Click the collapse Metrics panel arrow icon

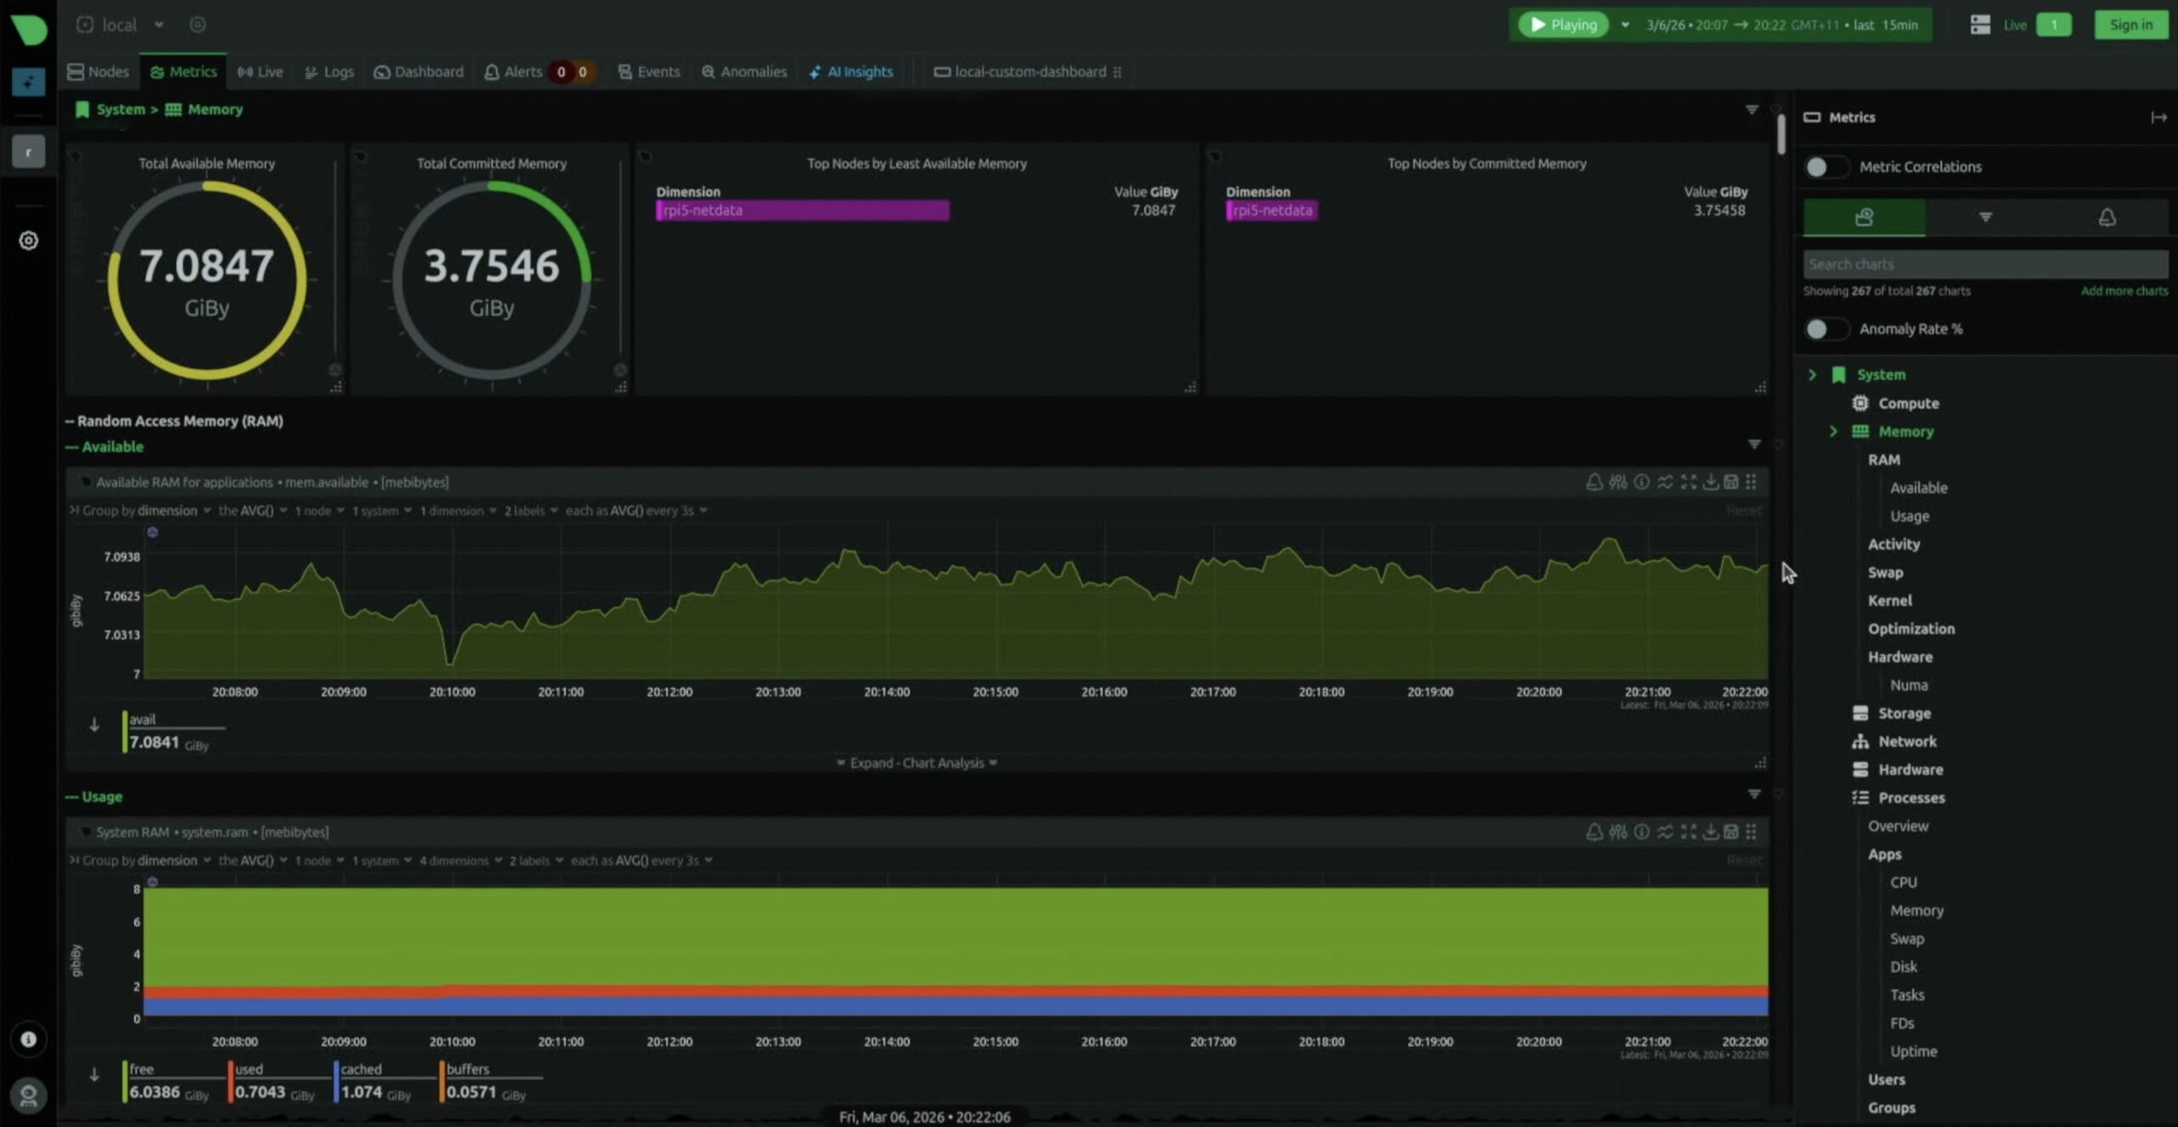pyautogui.click(x=2158, y=117)
